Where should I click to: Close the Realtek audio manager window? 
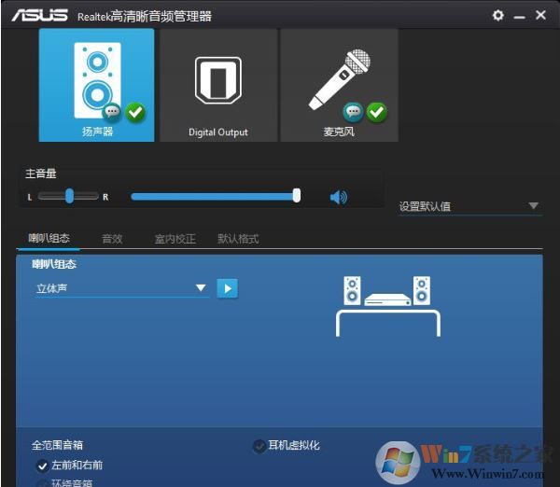point(540,15)
